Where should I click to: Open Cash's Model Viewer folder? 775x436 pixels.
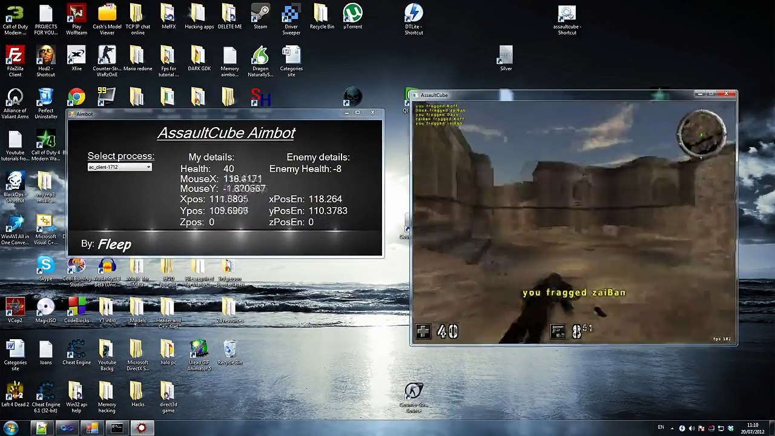pyautogui.click(x=107, y=20)
